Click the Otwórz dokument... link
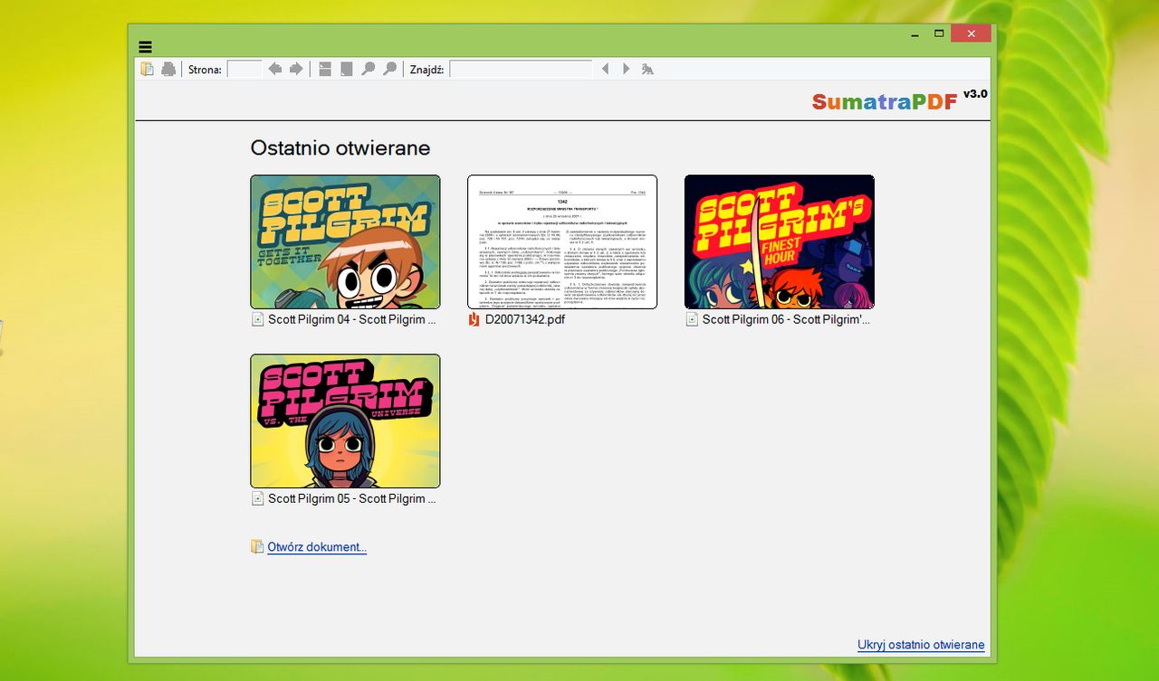The image size is (1159, 681). [x=317, y=547]
